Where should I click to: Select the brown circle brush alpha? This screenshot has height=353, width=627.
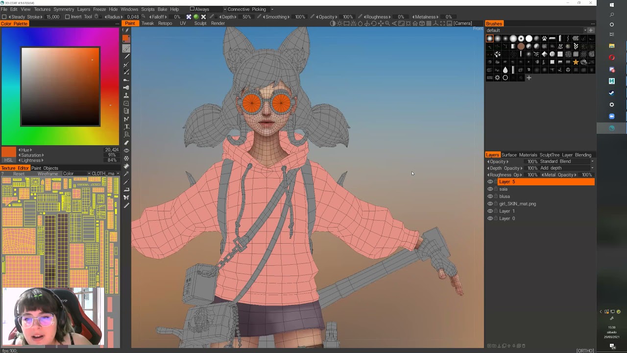[x=521, y=46]
